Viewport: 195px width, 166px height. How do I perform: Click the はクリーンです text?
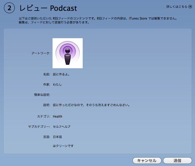pos(63,146)
